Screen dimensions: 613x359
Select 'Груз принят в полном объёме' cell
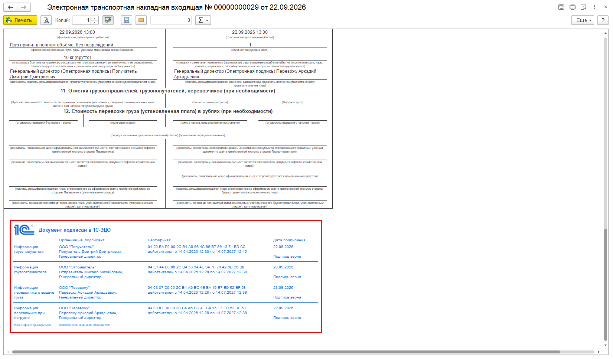pos(62,45)
